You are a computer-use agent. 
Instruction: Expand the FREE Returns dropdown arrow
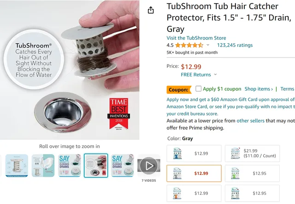tap(215, 75)
